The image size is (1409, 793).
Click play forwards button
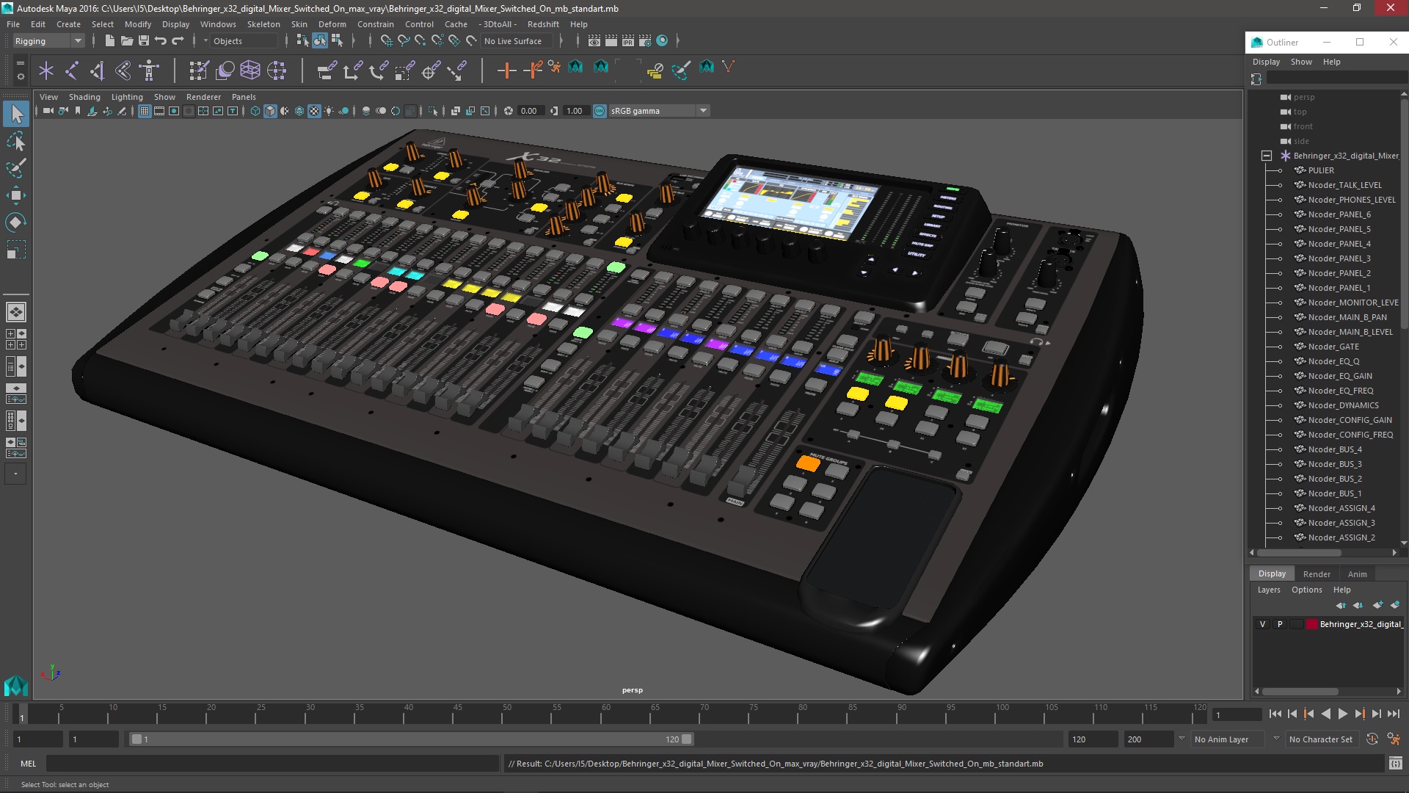click(x=1342, y=714)
